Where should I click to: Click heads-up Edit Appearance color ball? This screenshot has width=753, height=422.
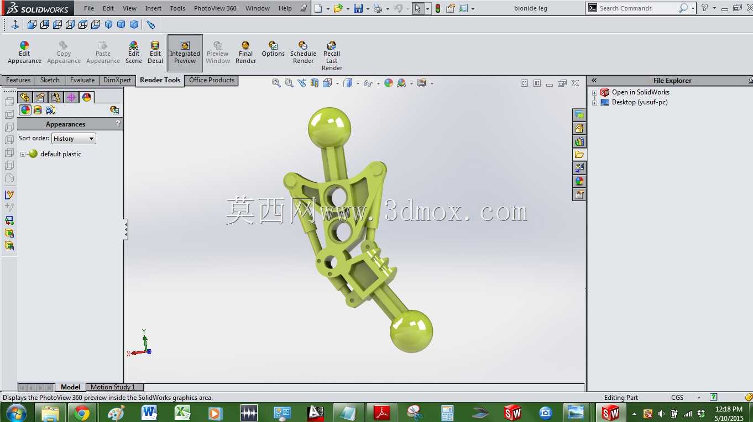tap(389, 83)
